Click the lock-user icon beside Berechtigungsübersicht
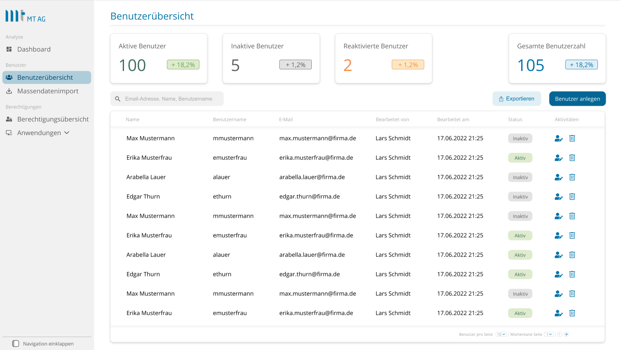Viewport: 620px width, 350px height. 9,119
